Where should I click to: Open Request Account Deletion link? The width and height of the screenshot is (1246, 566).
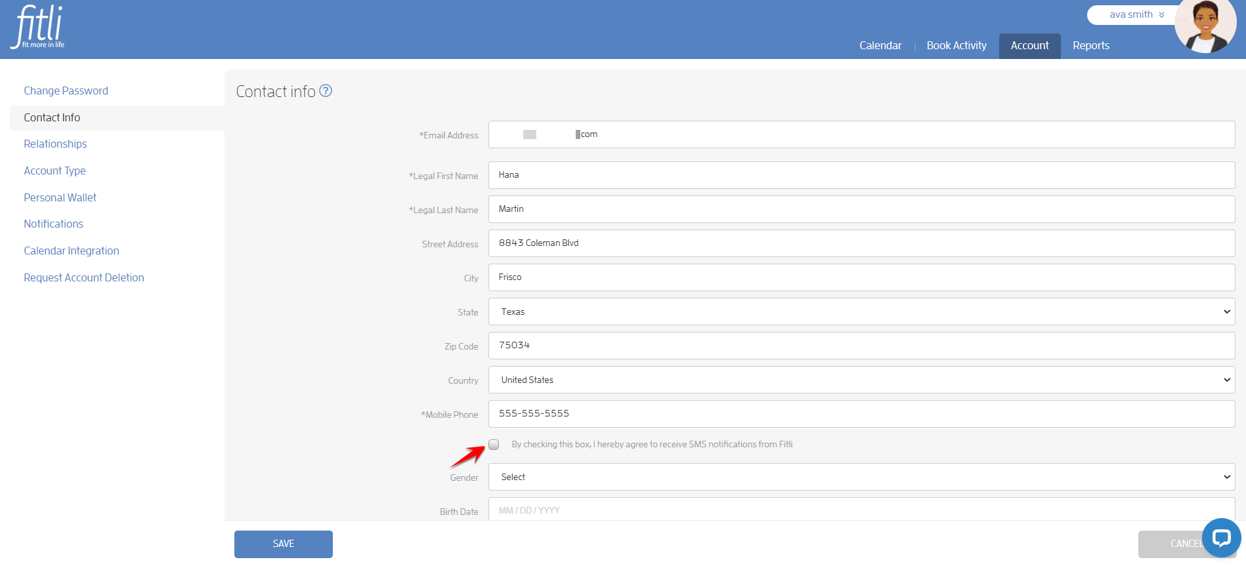[84, 277]
